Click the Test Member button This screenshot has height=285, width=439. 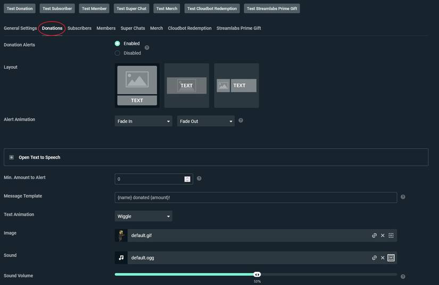(94, 8)
